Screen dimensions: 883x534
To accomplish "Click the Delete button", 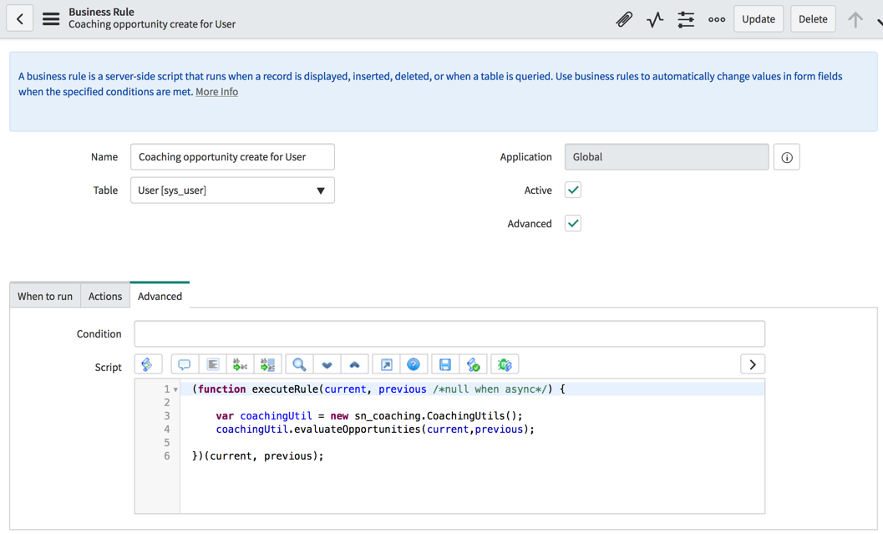I will click(813, 19).
